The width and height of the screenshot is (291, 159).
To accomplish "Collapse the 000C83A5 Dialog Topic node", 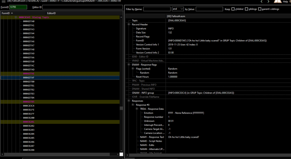I will click(x=16, y=17).
